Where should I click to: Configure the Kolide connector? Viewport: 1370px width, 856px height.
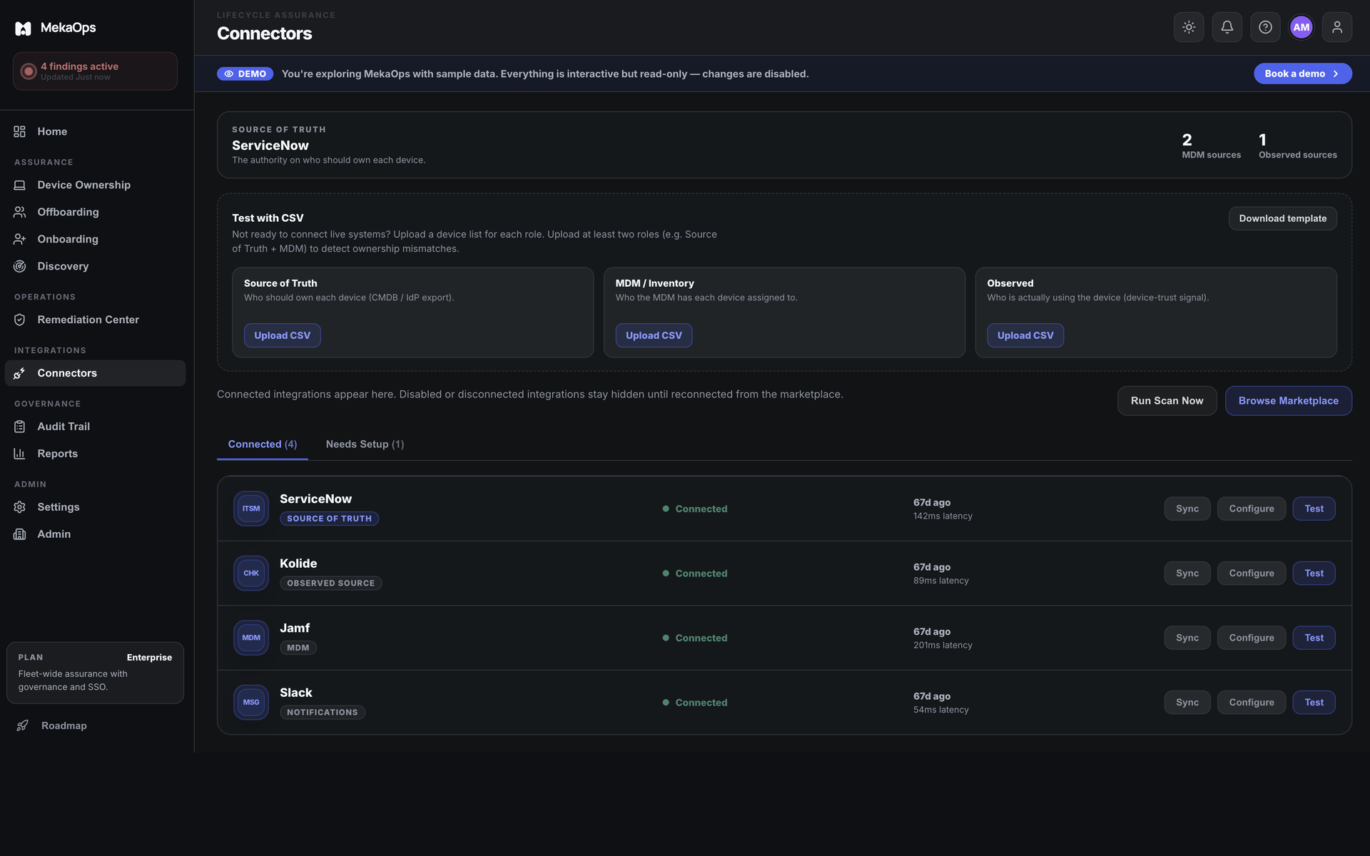1252,573
